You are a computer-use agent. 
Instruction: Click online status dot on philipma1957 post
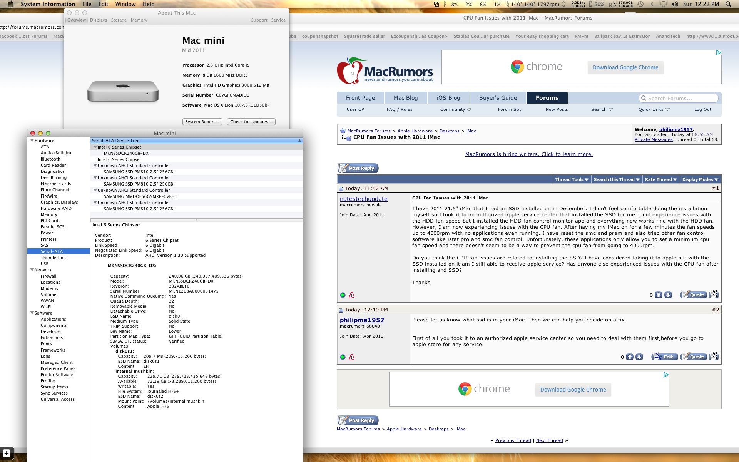343,357
